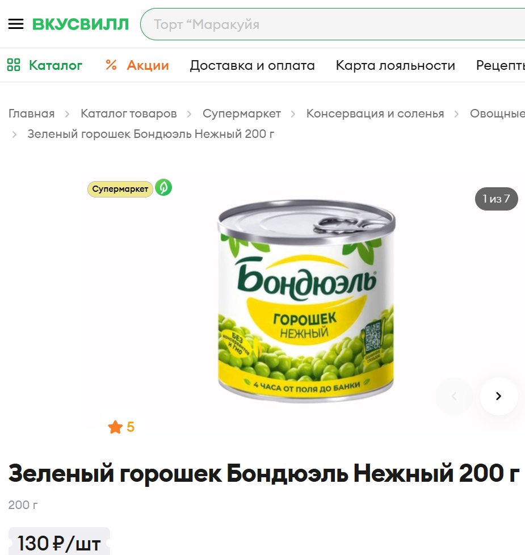Open the hamburger menu
The width and height of the screenshot is (525, 555).
coord(16,24)
